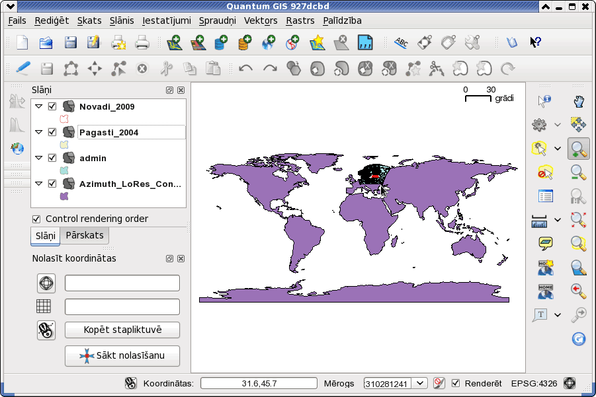Select the Zoom In magnifier tool
Viewport: 596px width, 397px height.
(579, 149)
